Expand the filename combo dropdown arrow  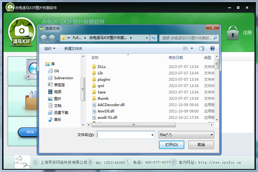point(153,135)
